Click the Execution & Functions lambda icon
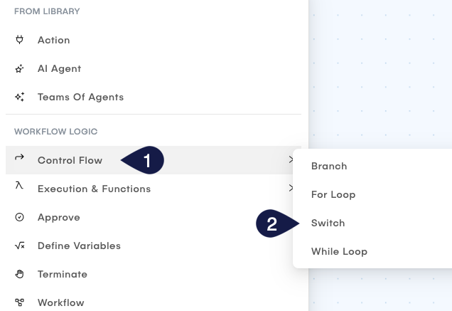The height and width of the screenshot is (311, 452). tap(20, 186)
